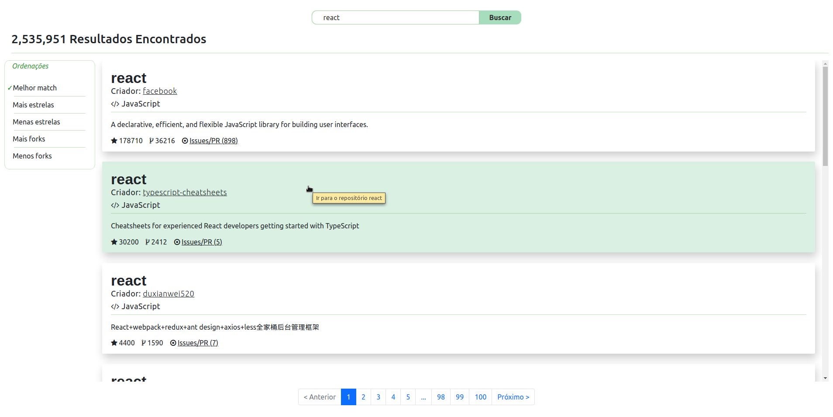This screenshot has width=833, height=417.
Task: Click fork icon next to 36216
Action: pos(151,141)
